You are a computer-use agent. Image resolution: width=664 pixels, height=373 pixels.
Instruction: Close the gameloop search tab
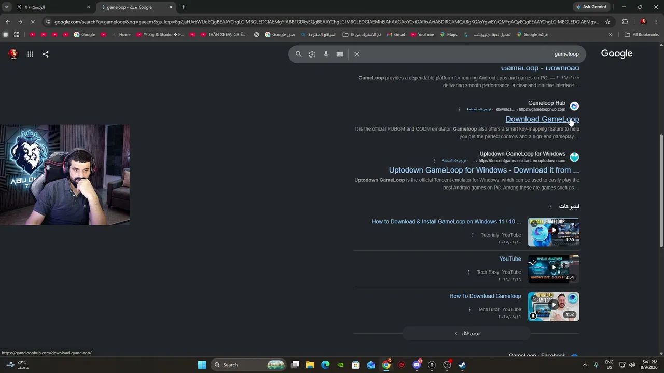pos(171,7)
